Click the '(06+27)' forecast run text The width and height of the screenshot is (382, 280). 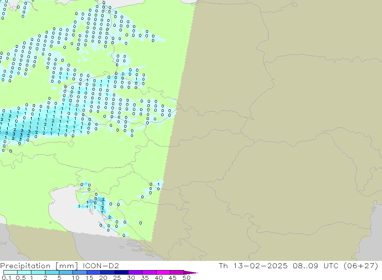click(x=361, y=265)
